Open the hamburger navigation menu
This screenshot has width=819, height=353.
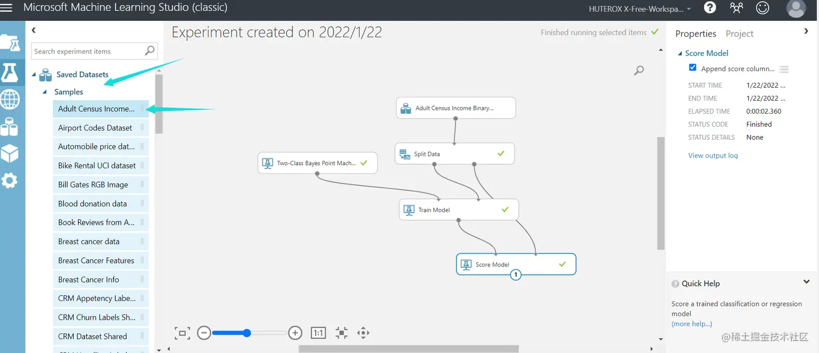coord(6,8)
